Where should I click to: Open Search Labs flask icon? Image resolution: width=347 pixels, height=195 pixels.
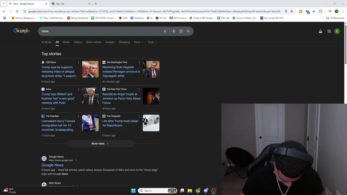pyautogui.click(x=320, y=31)
